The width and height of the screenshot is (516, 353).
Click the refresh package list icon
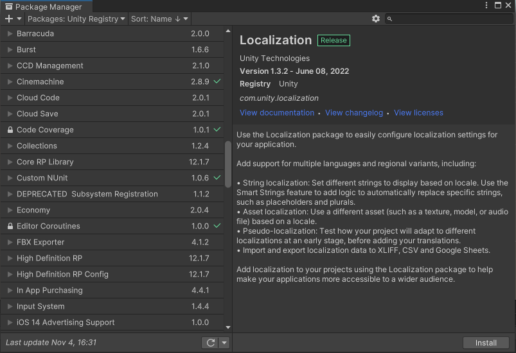tap(211, 343)
